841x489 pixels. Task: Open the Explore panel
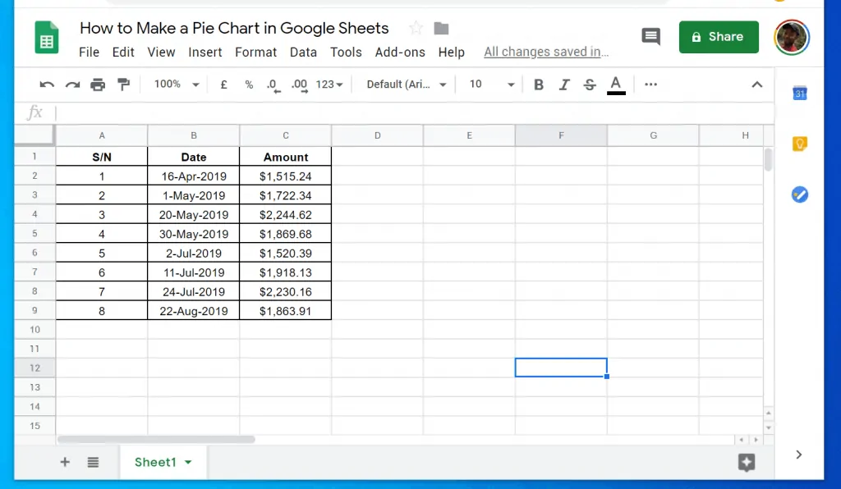747,462
